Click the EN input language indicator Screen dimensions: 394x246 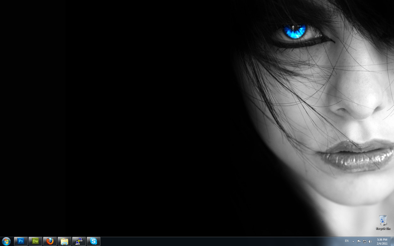[347, 241]
